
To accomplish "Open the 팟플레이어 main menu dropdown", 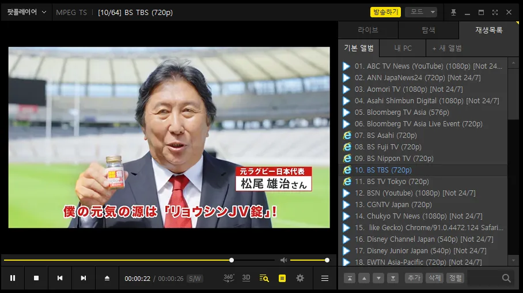I will 26,12.
